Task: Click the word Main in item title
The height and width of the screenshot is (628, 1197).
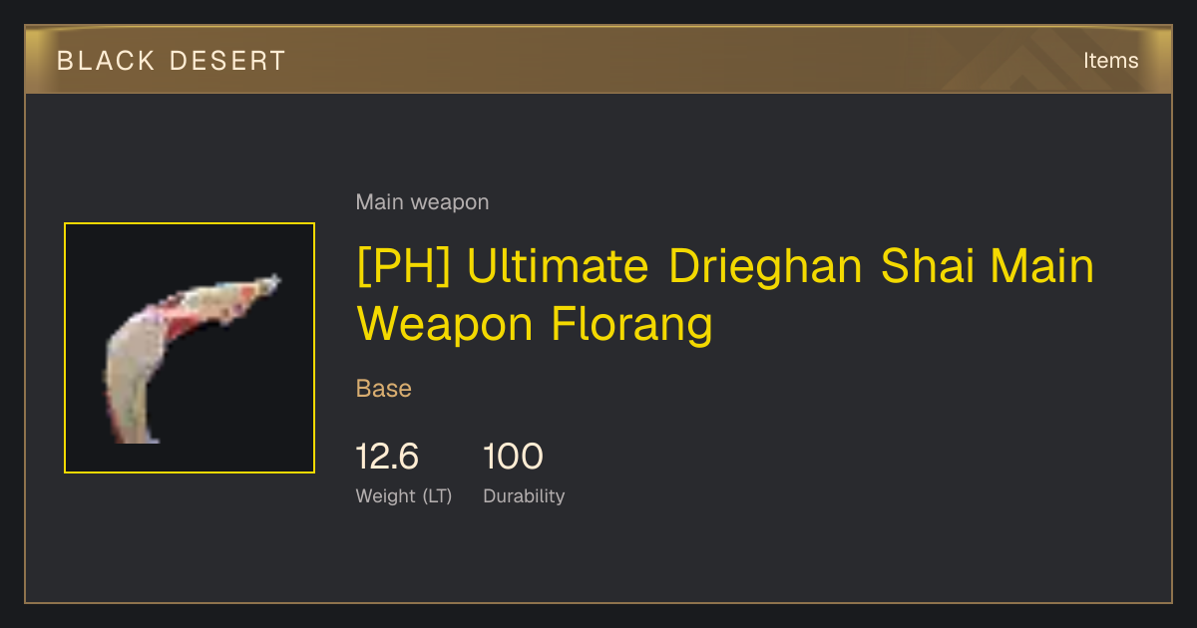Action: click(x=1043, y=267)
